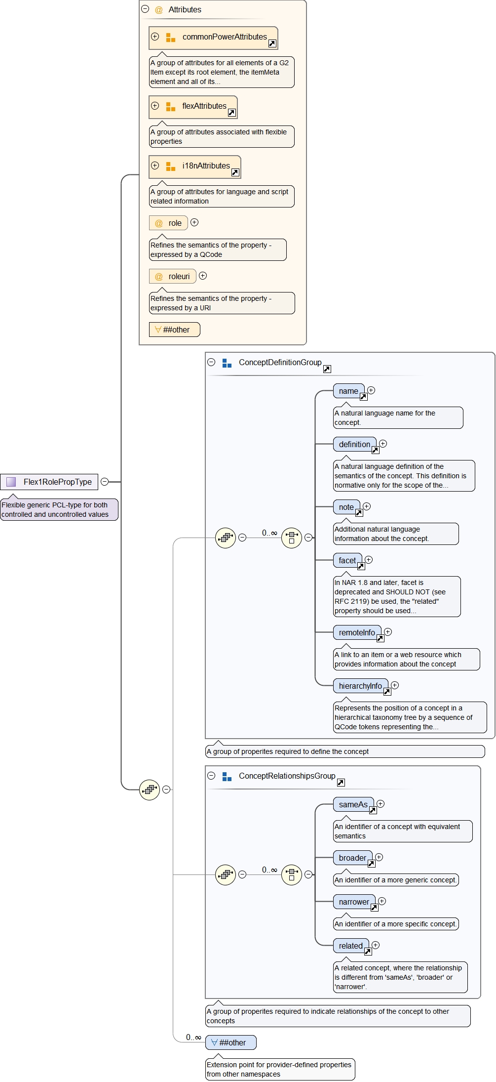Click the sequence compositor in ConceptRelationshipsGroup

[x=226, y=874]
